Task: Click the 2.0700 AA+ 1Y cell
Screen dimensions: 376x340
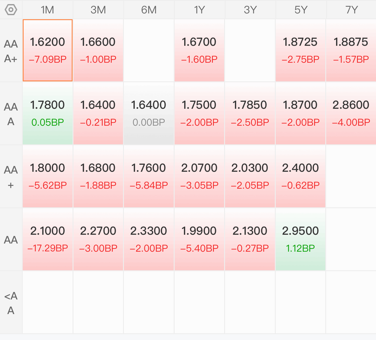Action: [x=199, y=176]
